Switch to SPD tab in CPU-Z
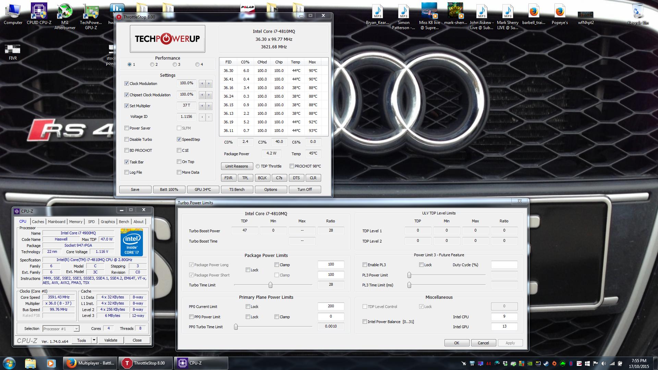Screen dimensions: 658x370 click(x=91, y=222)
